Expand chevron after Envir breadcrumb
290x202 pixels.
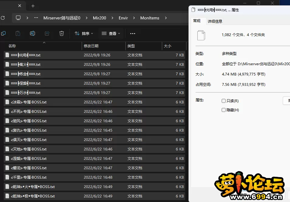[134, 18]
